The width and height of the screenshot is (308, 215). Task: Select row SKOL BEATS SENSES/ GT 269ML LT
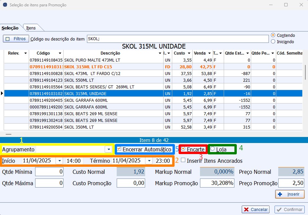(153, 87)
